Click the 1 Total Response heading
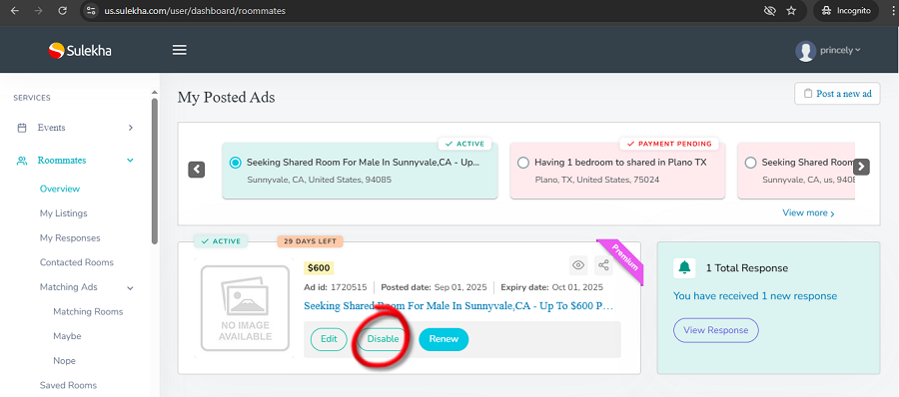The width and height of the screenshot is (899, 397). click(x=747, y=267)
